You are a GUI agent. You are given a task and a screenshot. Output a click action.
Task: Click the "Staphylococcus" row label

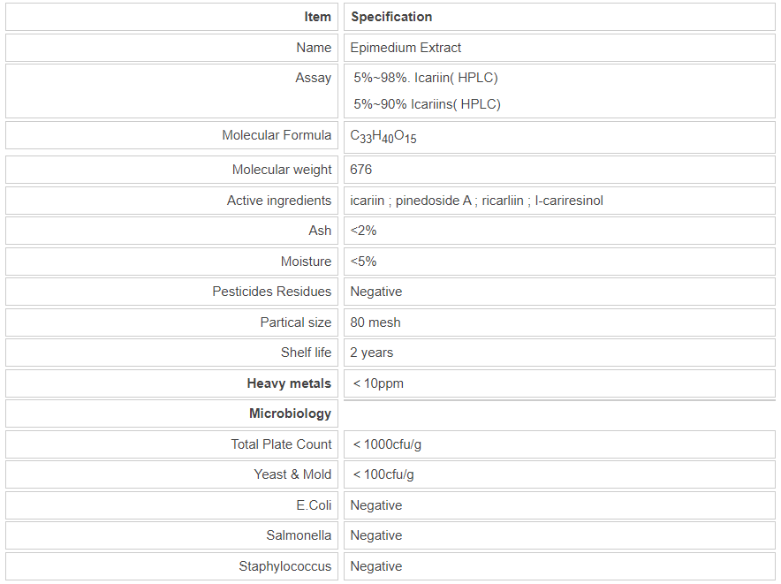click(284, 566)
